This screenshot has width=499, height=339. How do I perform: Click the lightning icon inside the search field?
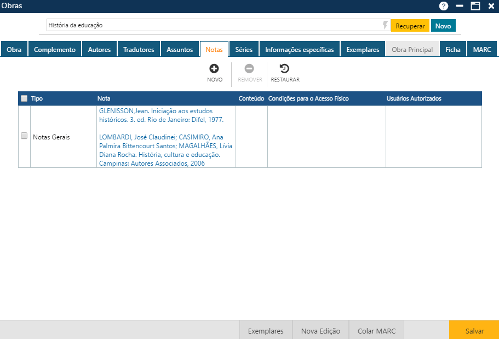tap(386, 25)
